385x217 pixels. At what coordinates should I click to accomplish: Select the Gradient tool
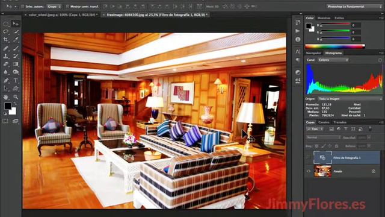pos(16,64)
